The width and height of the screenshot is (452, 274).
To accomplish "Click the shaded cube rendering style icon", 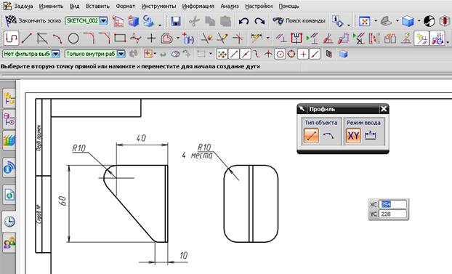I will [x=408, y=21].
